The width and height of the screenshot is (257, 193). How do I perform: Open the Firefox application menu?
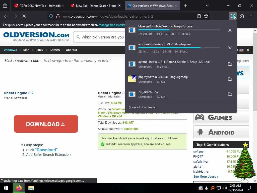pos(251,16)
